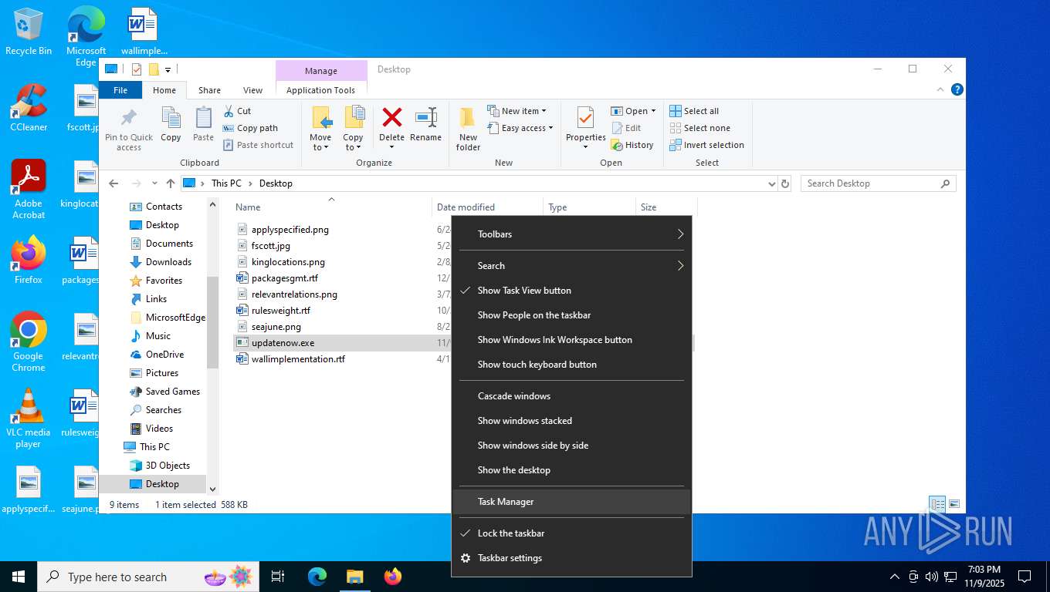This screenshot has width=1050, height=592.
Task: Choose Show windows stacked
Action: (572, 421)
